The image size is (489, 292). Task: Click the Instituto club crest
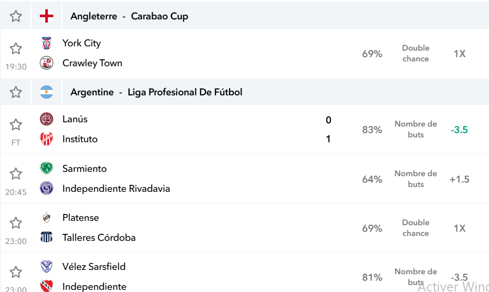point(46,138)
